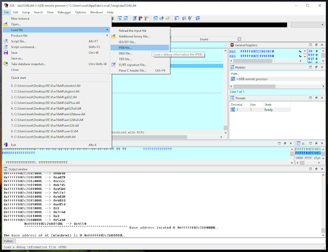Open the empty toolbar dropdown combo box
The image size is (328, 252).
tap(307, 25)
